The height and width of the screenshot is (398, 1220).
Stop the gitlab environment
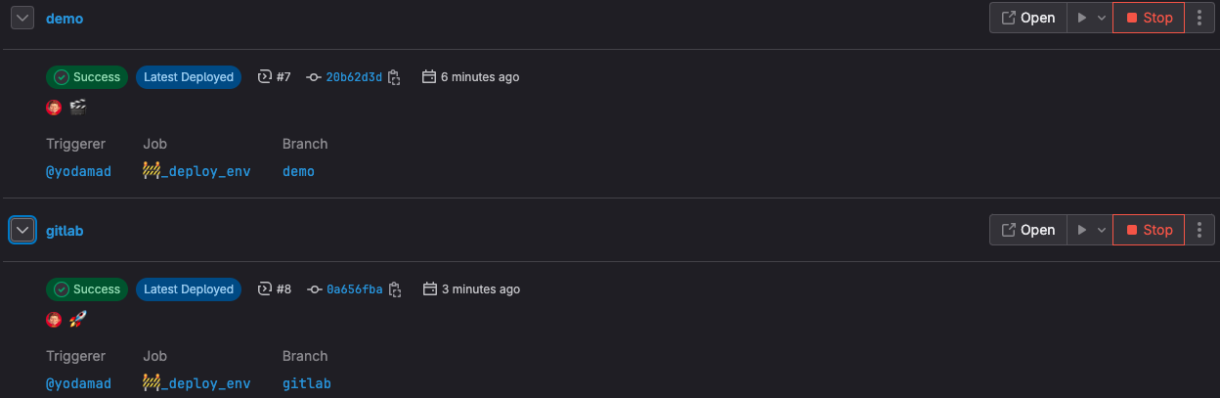pos(1149,230)
